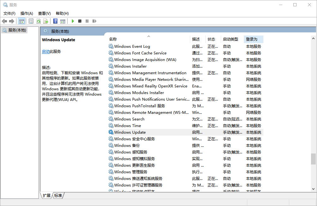Click gear icon of Windows 更新医生服务 row
Viewport: 317px width, 206px height.
point(111,165)
